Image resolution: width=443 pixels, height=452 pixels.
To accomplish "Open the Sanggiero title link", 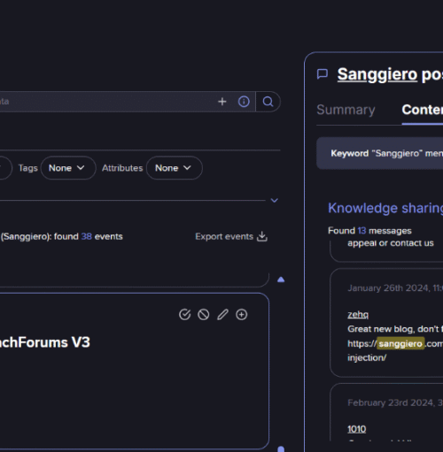I will 377,74.
